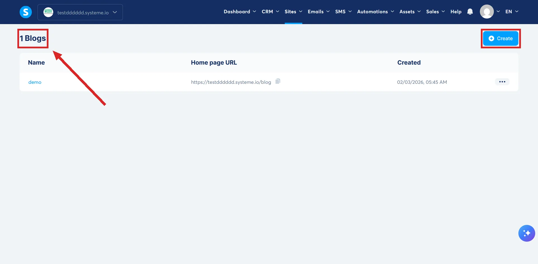Open the user avatar profile picture
The image size is (538, 264).
click(487, 12)
